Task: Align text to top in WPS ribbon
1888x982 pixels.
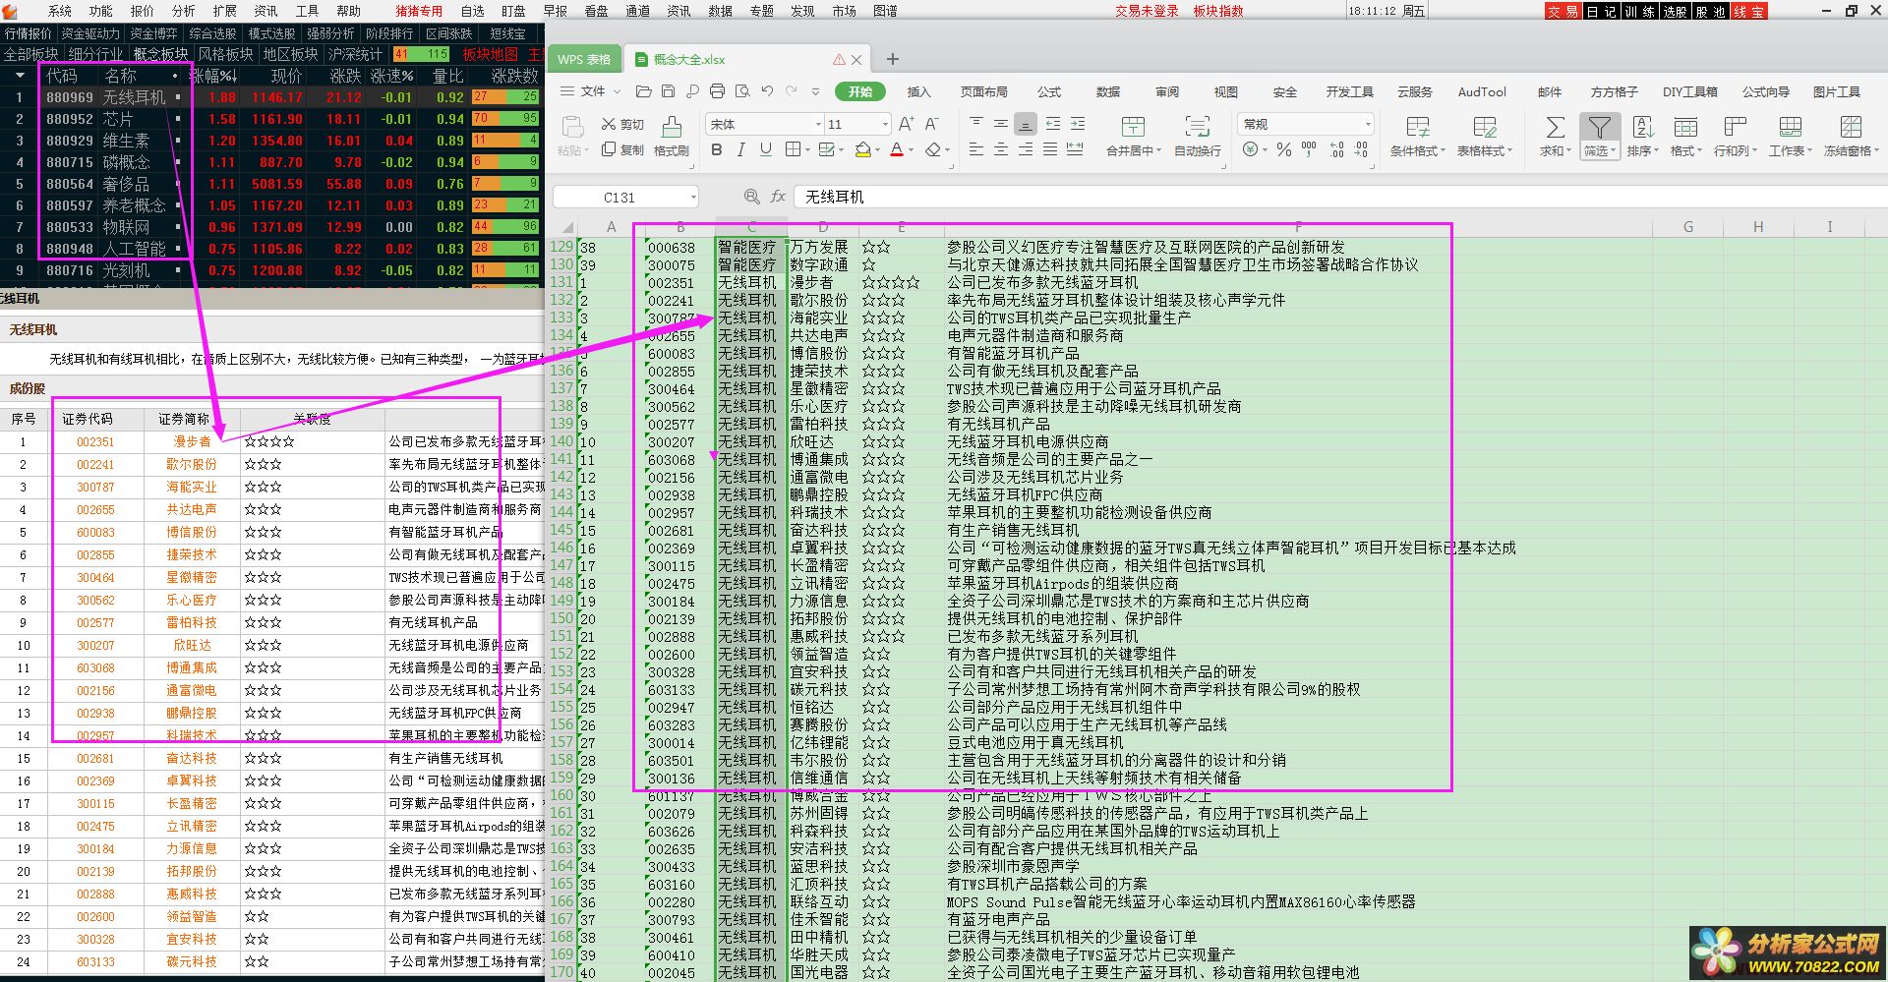Action: pos(976,124)
